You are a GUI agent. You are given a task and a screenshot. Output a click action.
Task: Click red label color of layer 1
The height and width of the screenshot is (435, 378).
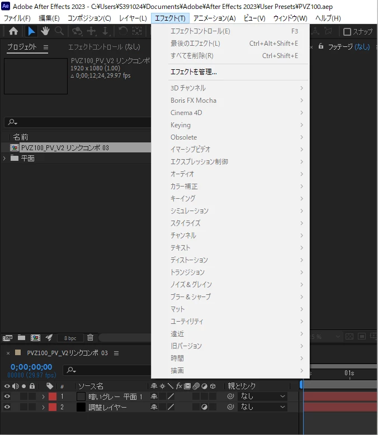tap(53, 396)
